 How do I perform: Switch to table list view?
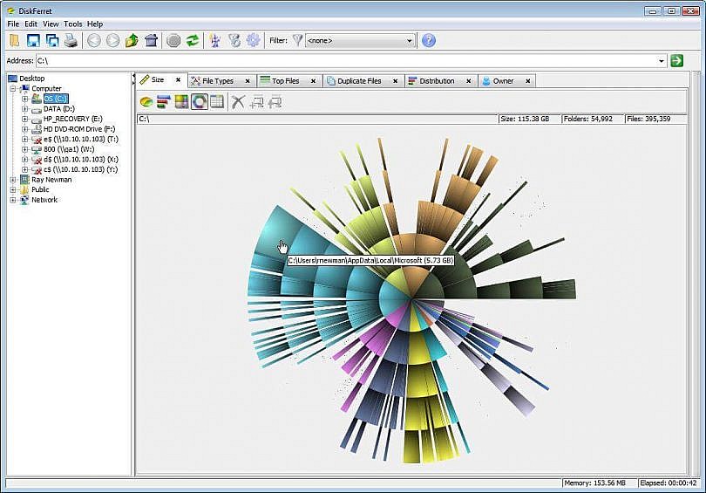point(217,102)
